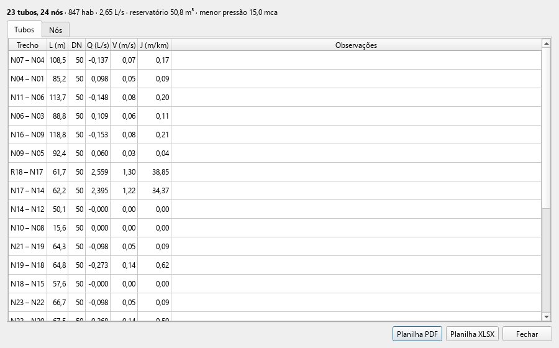This screenshot has width=559, height=348.
Task: Select row N07 – N04
Action: coord(275,60)
